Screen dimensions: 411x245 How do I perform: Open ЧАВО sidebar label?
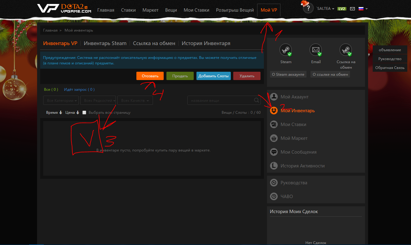(287, 197)
